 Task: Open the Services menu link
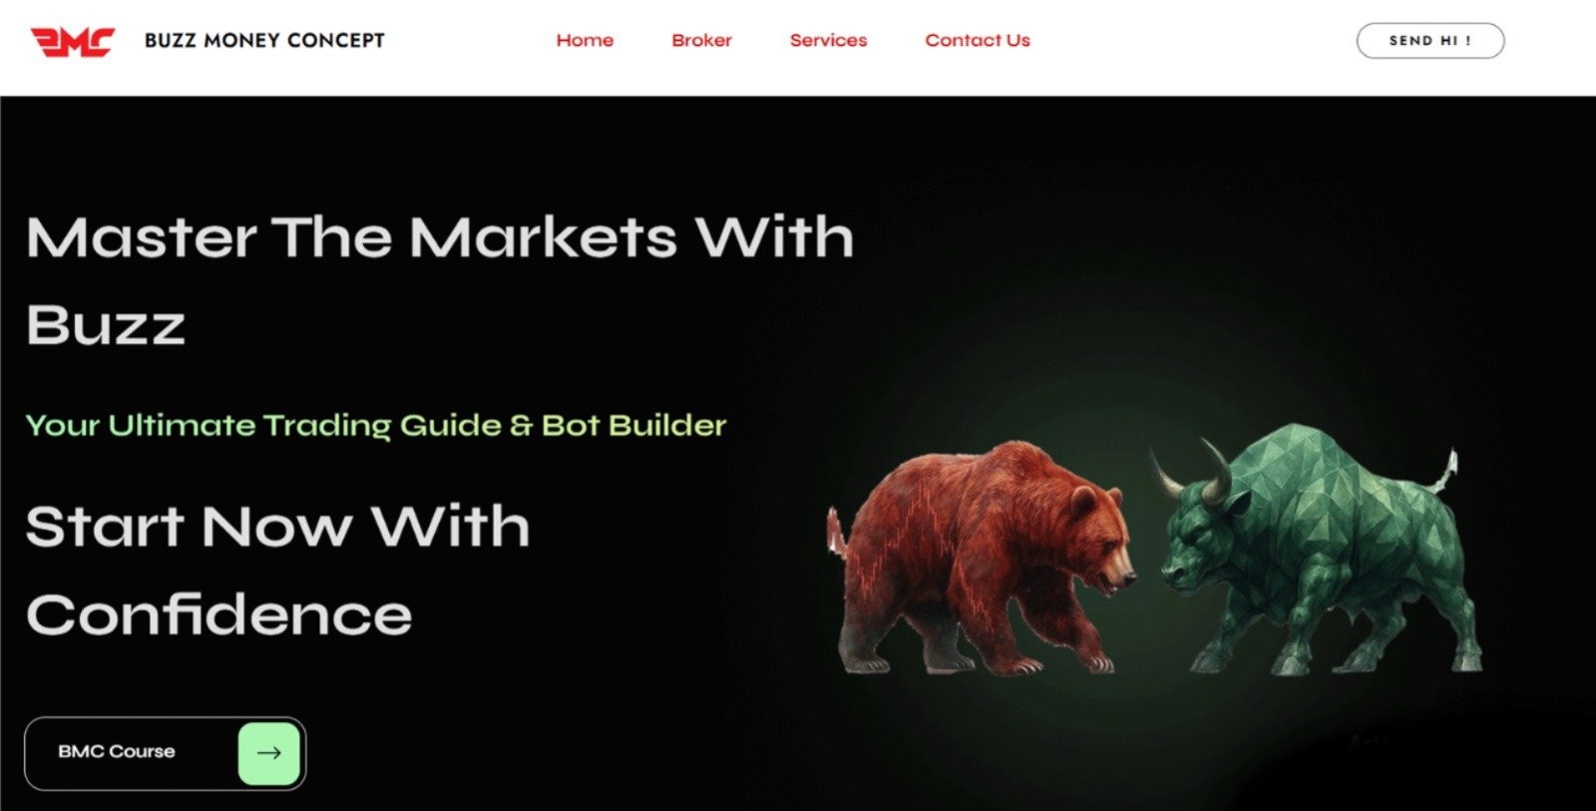click(828, 41)
